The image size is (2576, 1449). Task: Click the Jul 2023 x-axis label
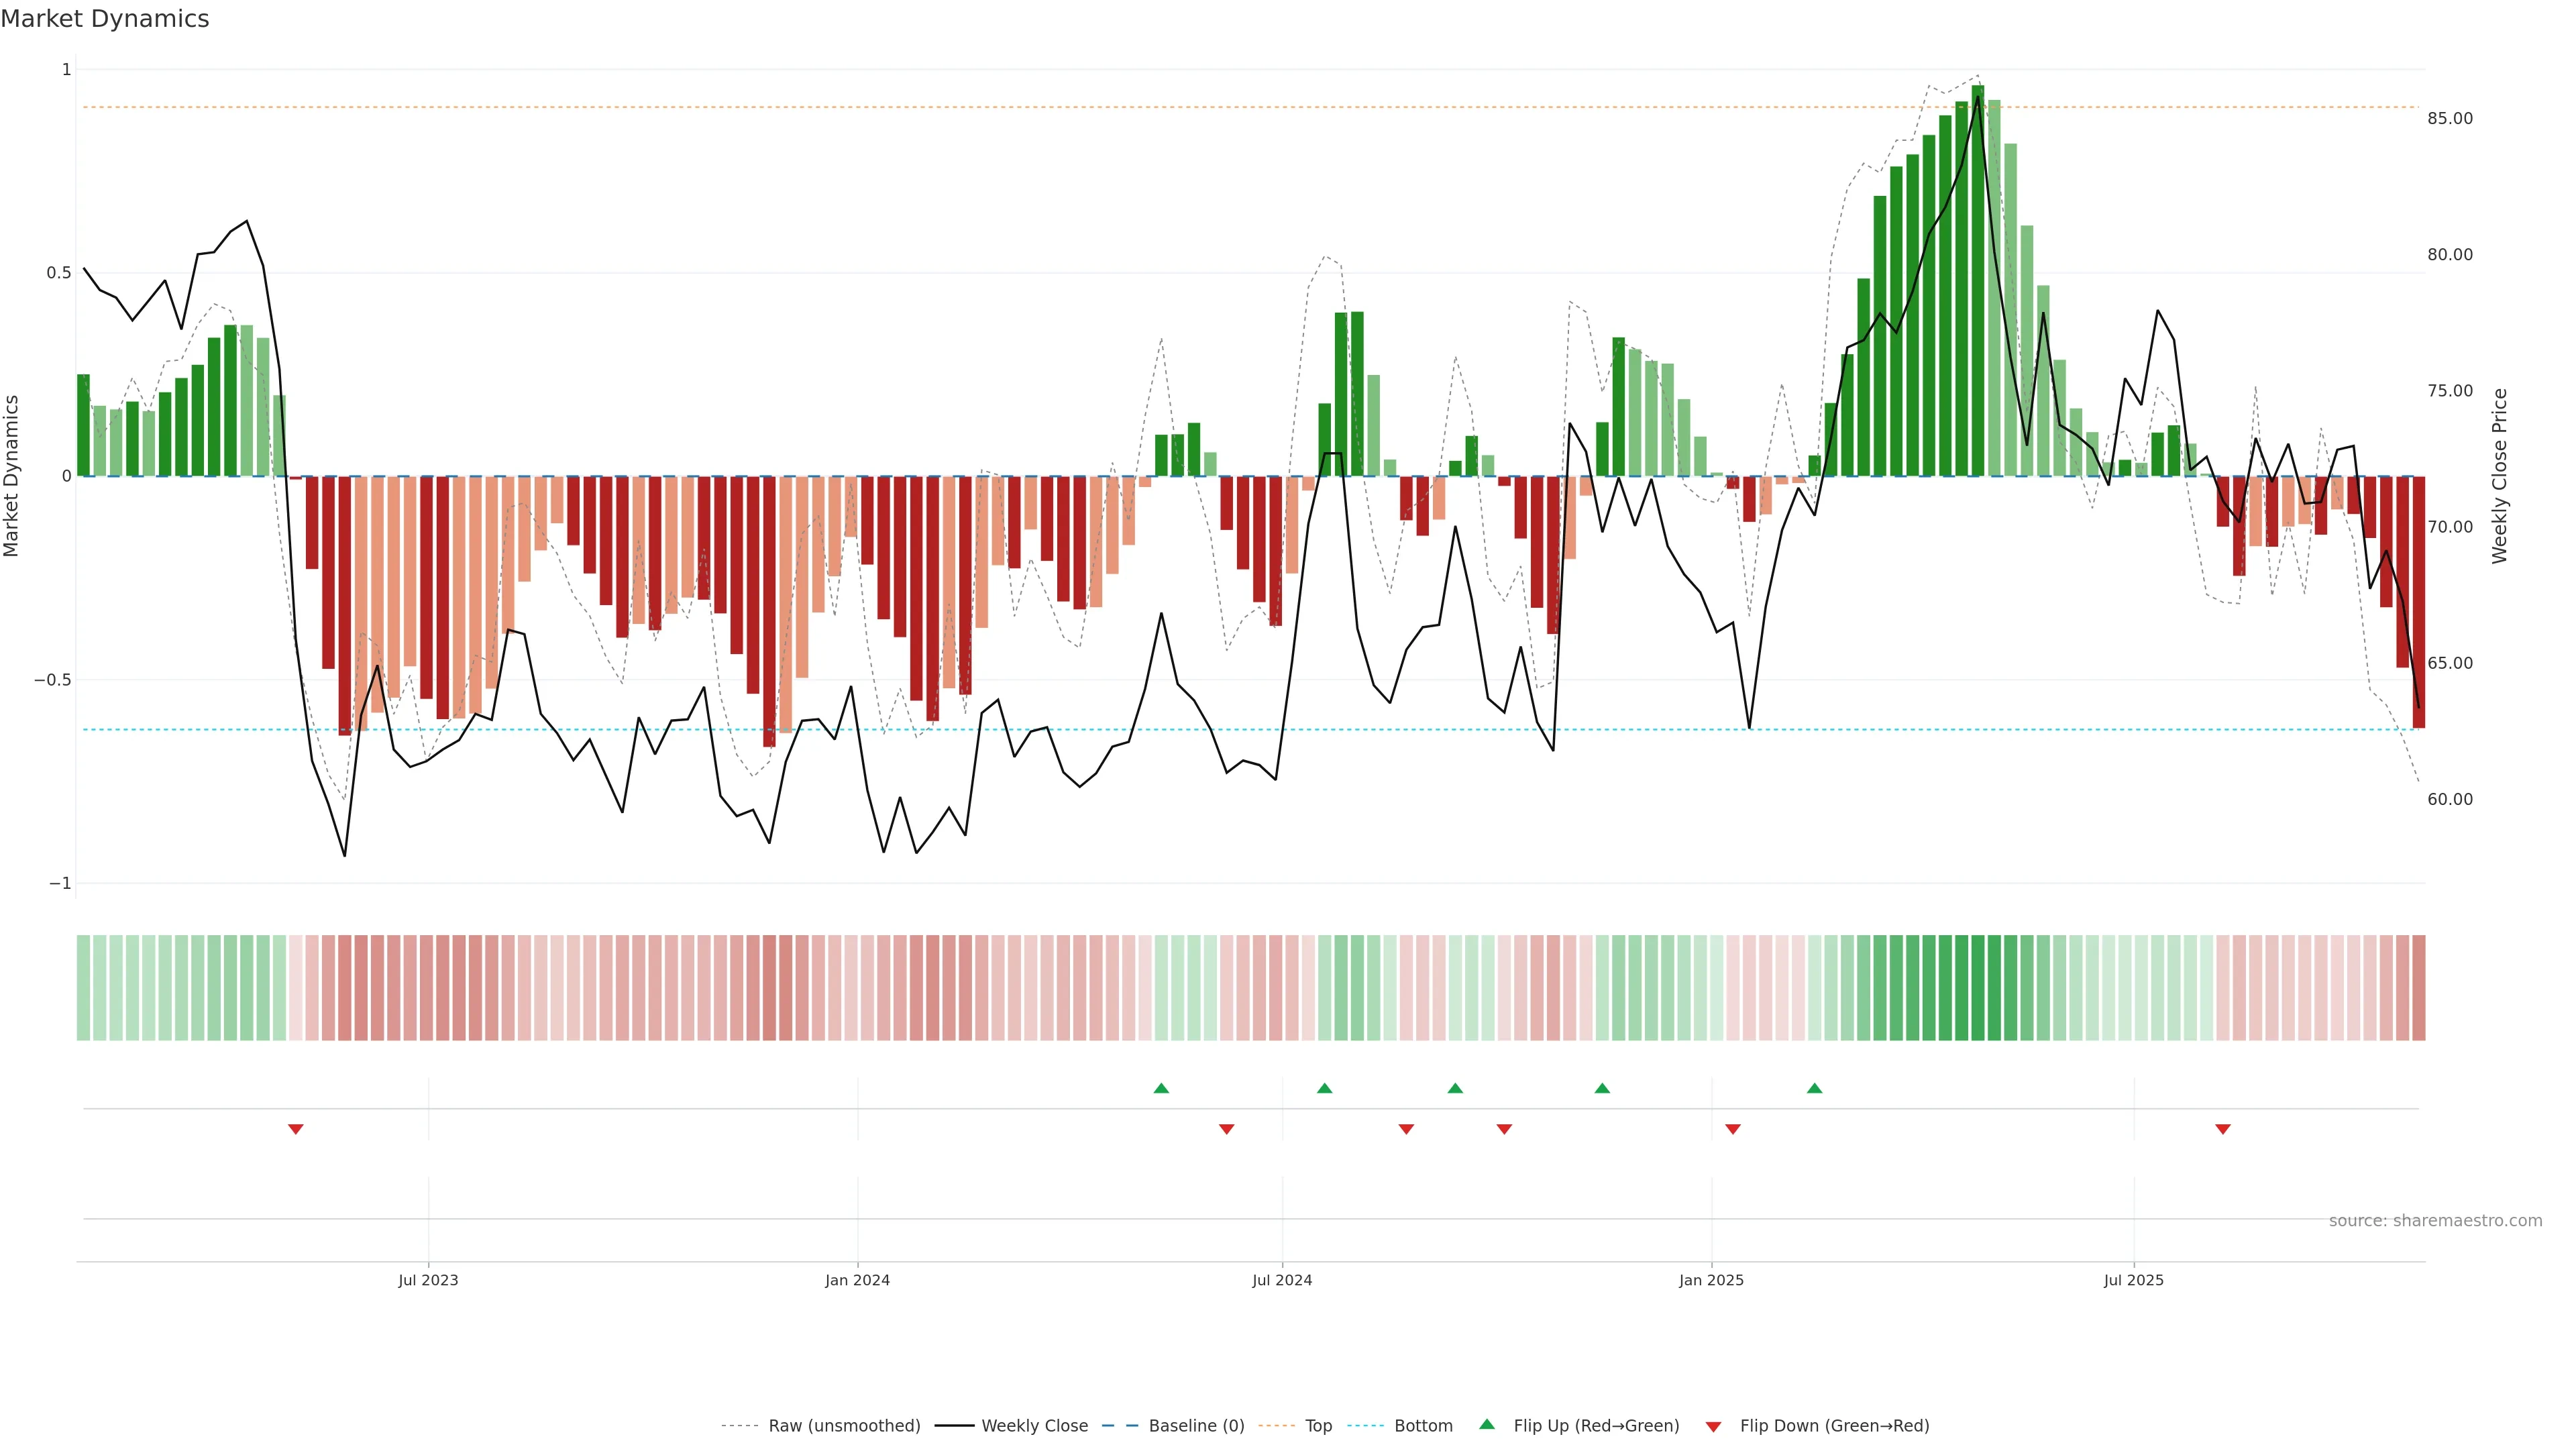click(428, 1280)
